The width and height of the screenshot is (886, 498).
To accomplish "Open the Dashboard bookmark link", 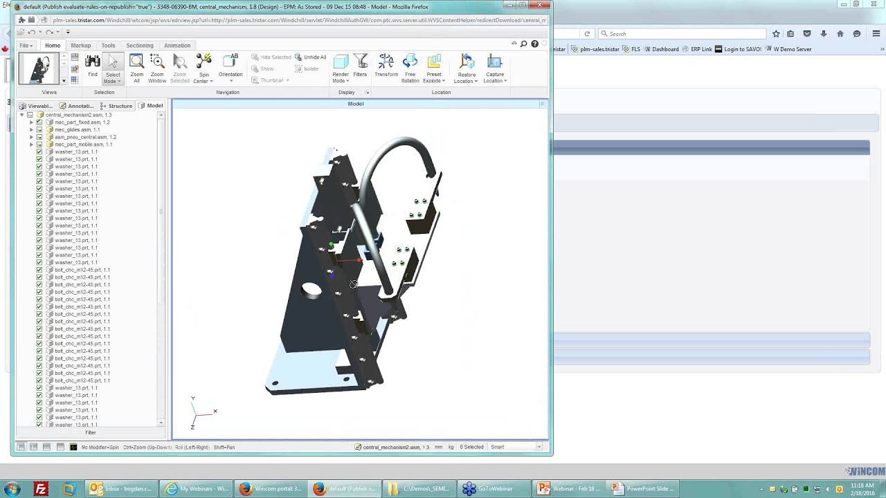I will click(x=661, y=49).
